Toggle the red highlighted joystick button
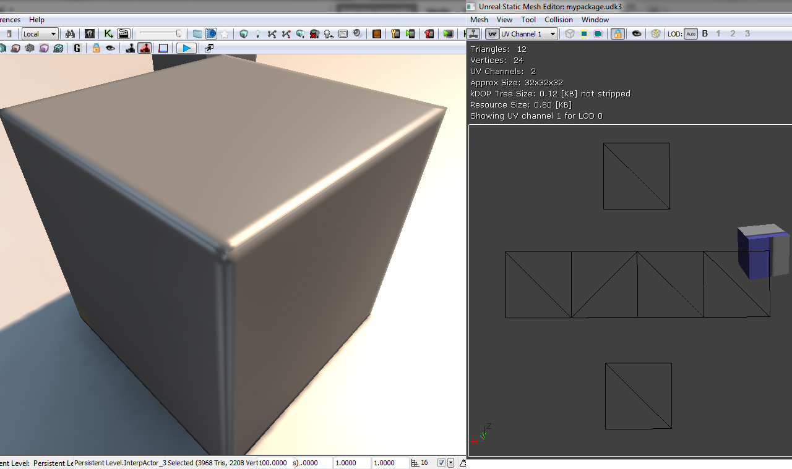Screen dimensions: 792x469 tap(144, 48)
